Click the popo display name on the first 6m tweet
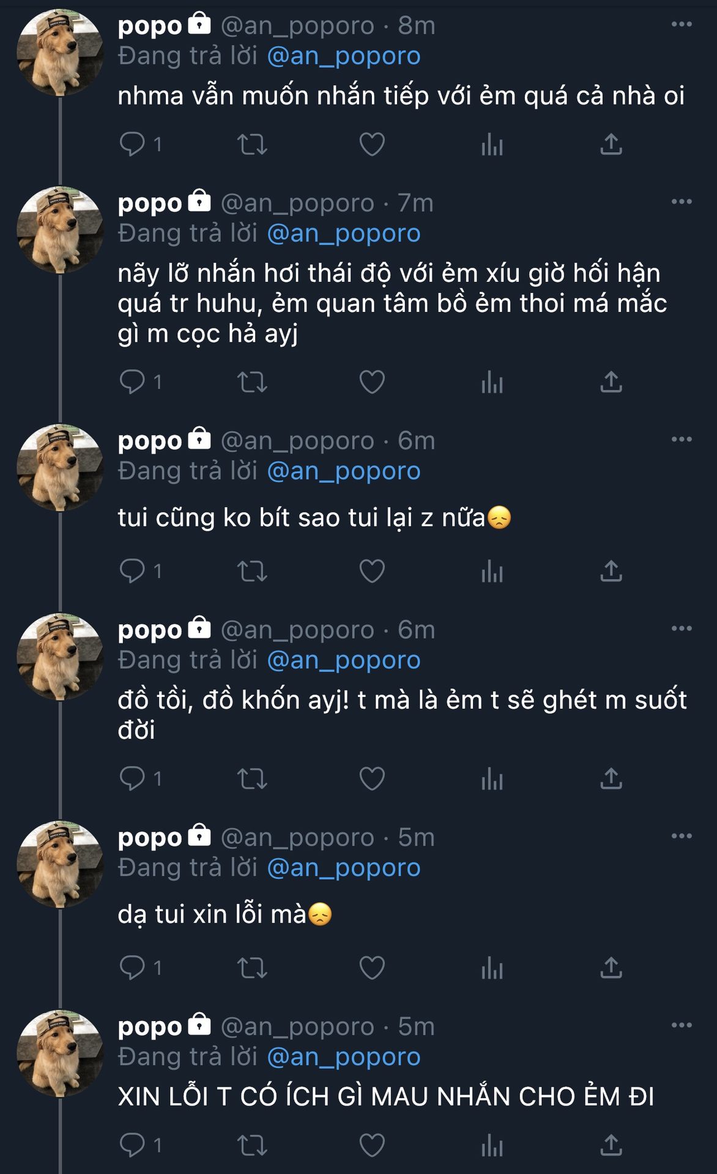 (x=150, y=441)
